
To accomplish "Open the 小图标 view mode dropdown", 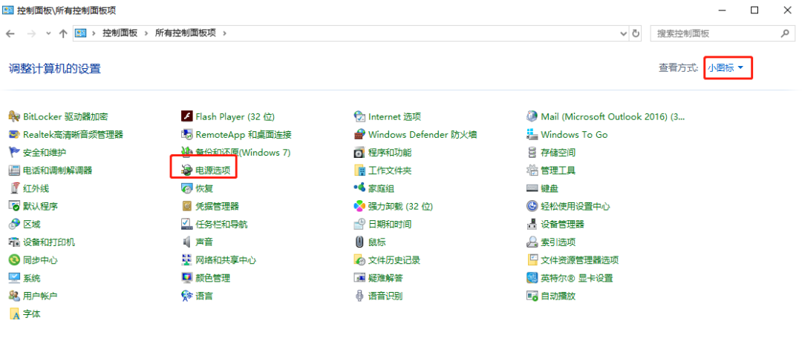I will coord(726,68).
